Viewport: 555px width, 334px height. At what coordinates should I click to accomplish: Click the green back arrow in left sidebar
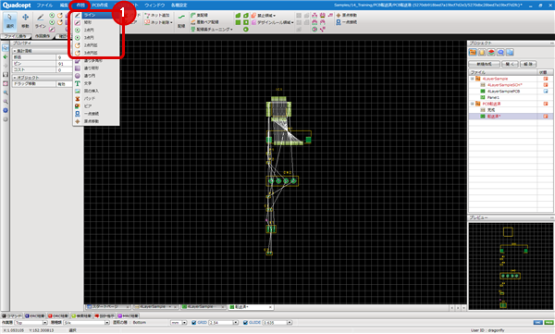click(x=6, y=56)
